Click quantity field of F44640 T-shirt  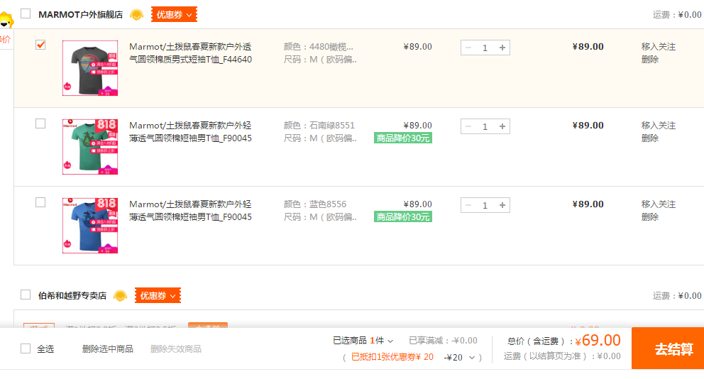pos(485,48)
